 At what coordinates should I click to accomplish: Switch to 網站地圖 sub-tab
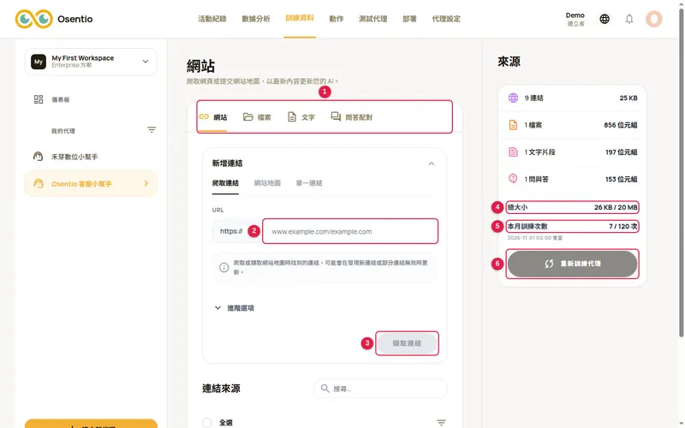click(267, 183)
